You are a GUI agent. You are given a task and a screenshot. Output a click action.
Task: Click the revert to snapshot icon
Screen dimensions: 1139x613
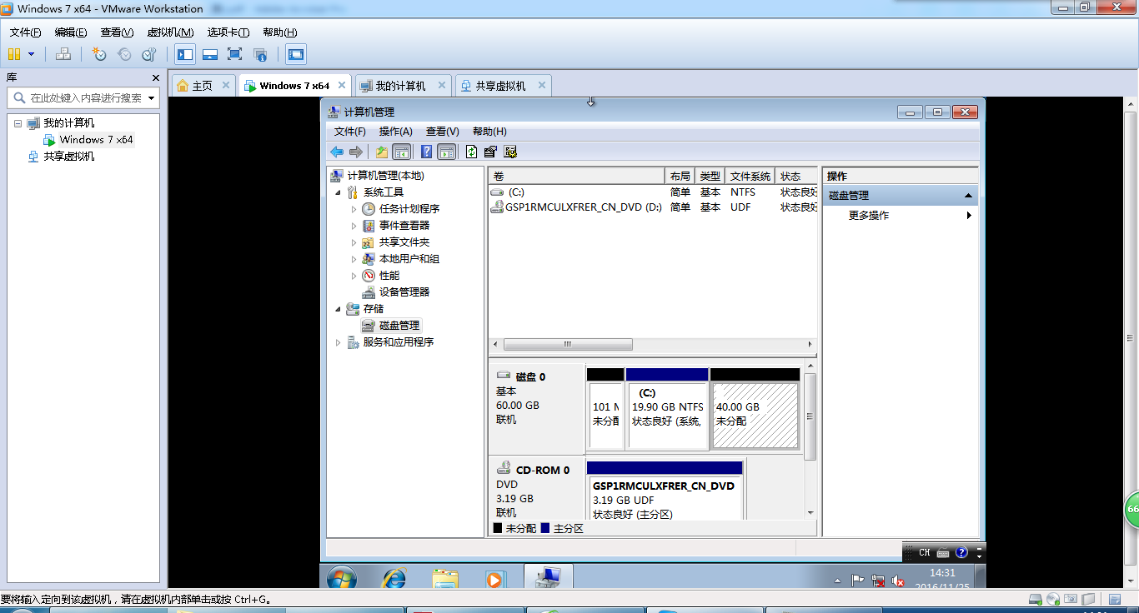(124, 54)
